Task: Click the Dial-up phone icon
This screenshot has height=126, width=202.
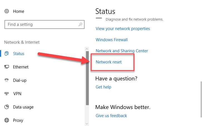Action: (7, 80)
